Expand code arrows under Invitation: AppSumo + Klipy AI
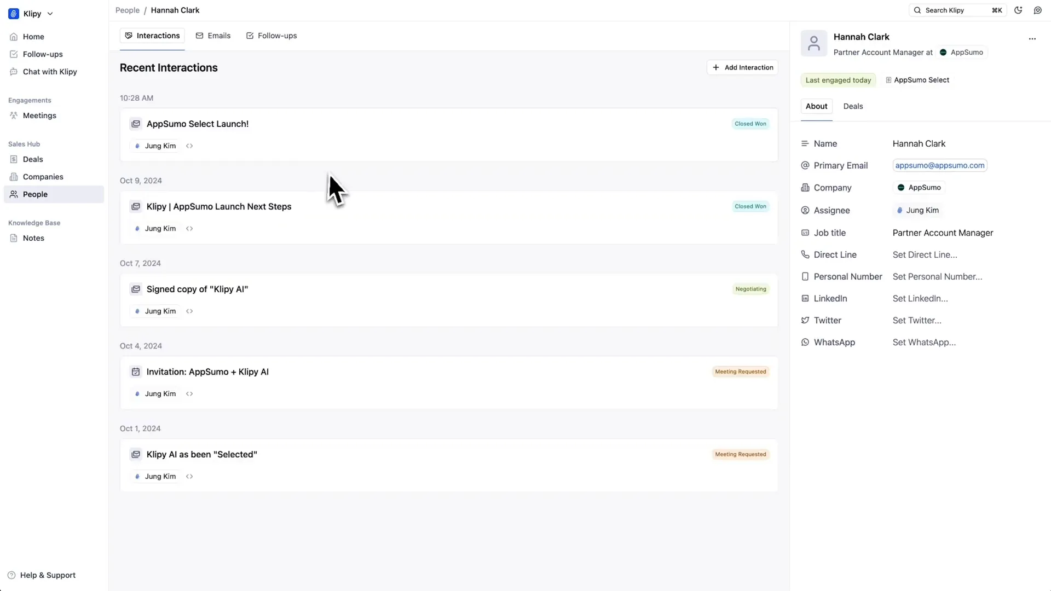 pyautogui.click(x=189, y=394)
